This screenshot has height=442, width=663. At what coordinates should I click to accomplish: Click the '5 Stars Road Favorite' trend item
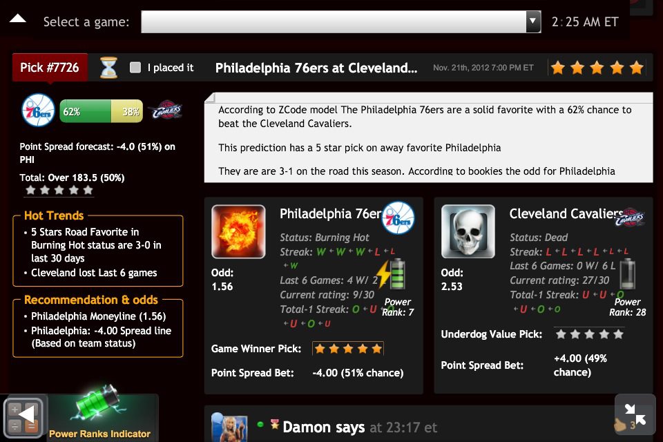96,245
